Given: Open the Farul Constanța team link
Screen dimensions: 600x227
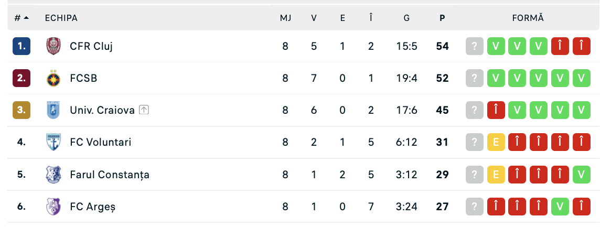Looking at the screenshot, I should click(x=110, y=175).
